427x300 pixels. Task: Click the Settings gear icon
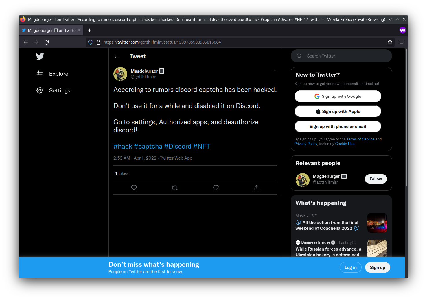40,90
